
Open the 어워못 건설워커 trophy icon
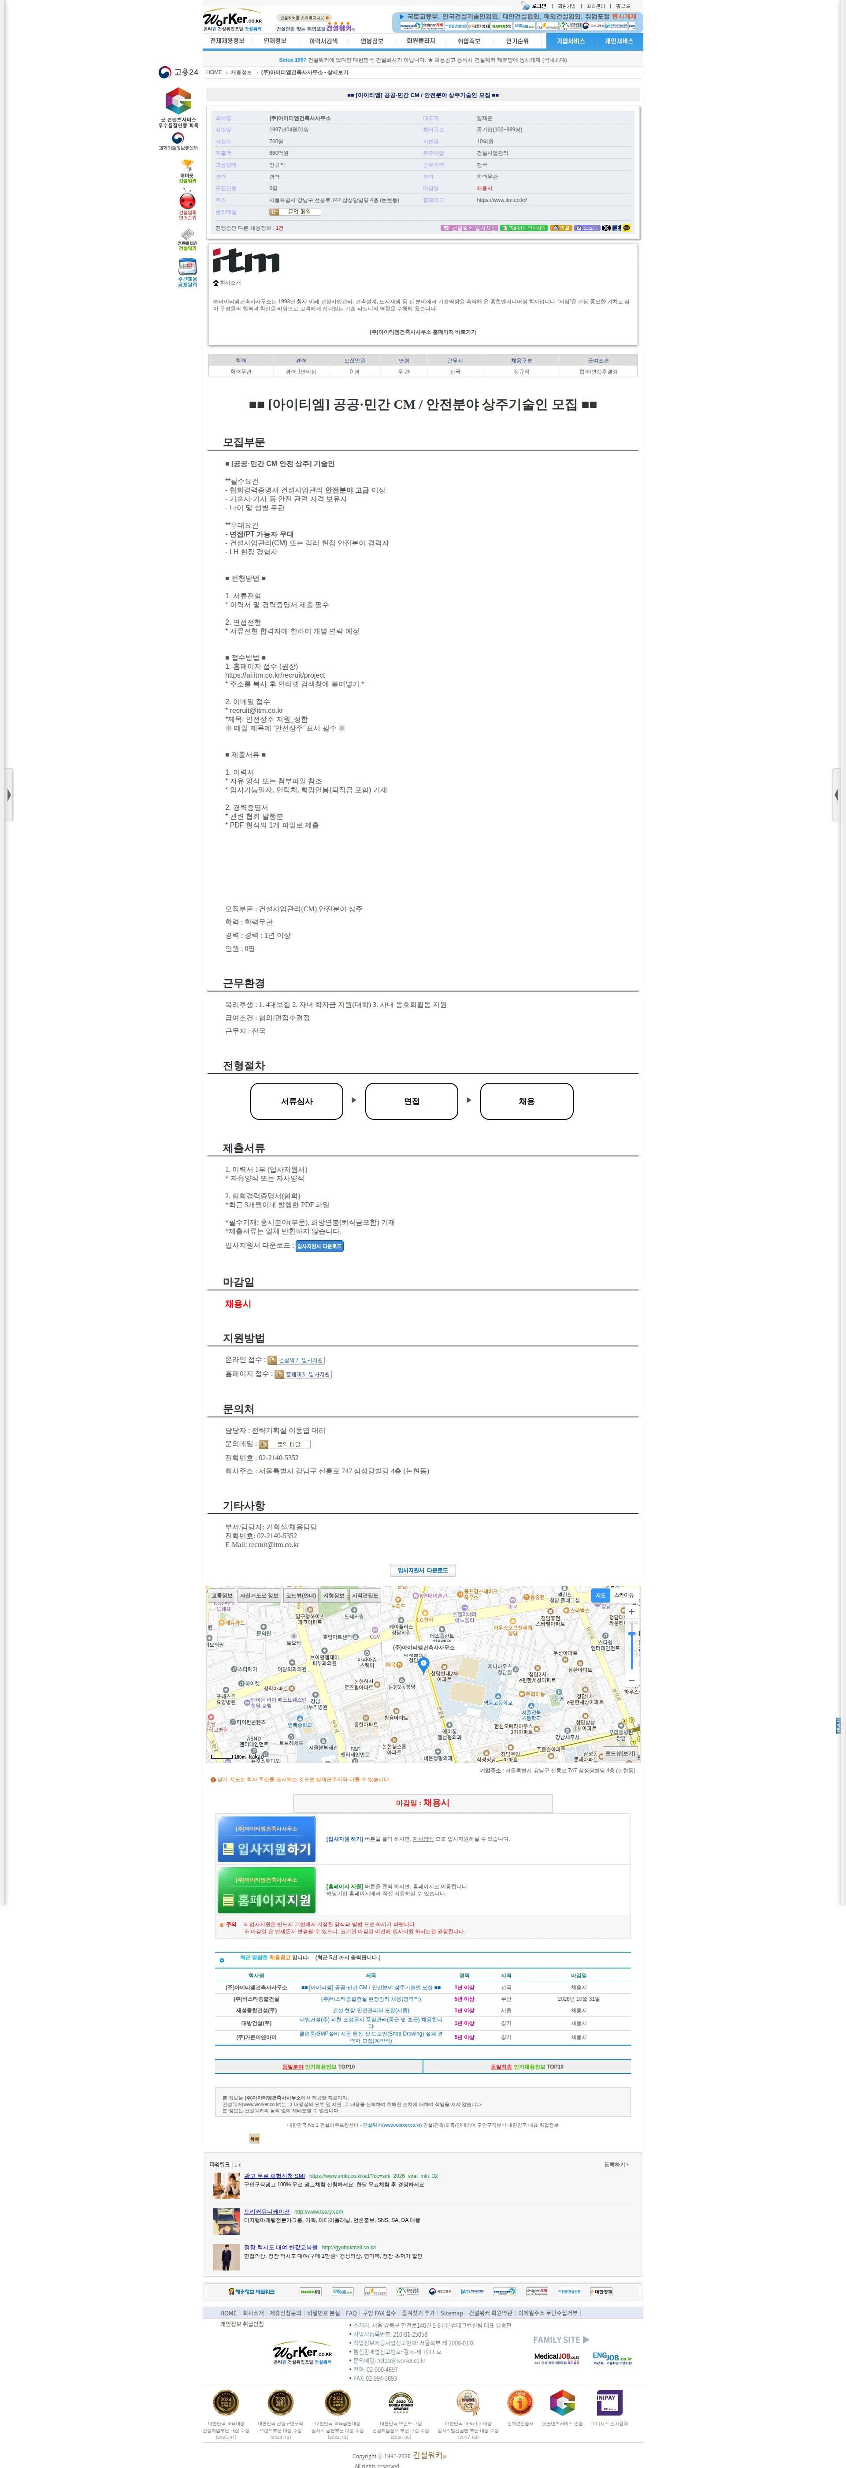pyautogui.click(x=187, y=171)
